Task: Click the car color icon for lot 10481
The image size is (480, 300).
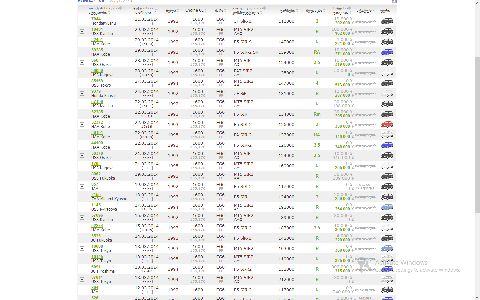Action: coord(387,31)
